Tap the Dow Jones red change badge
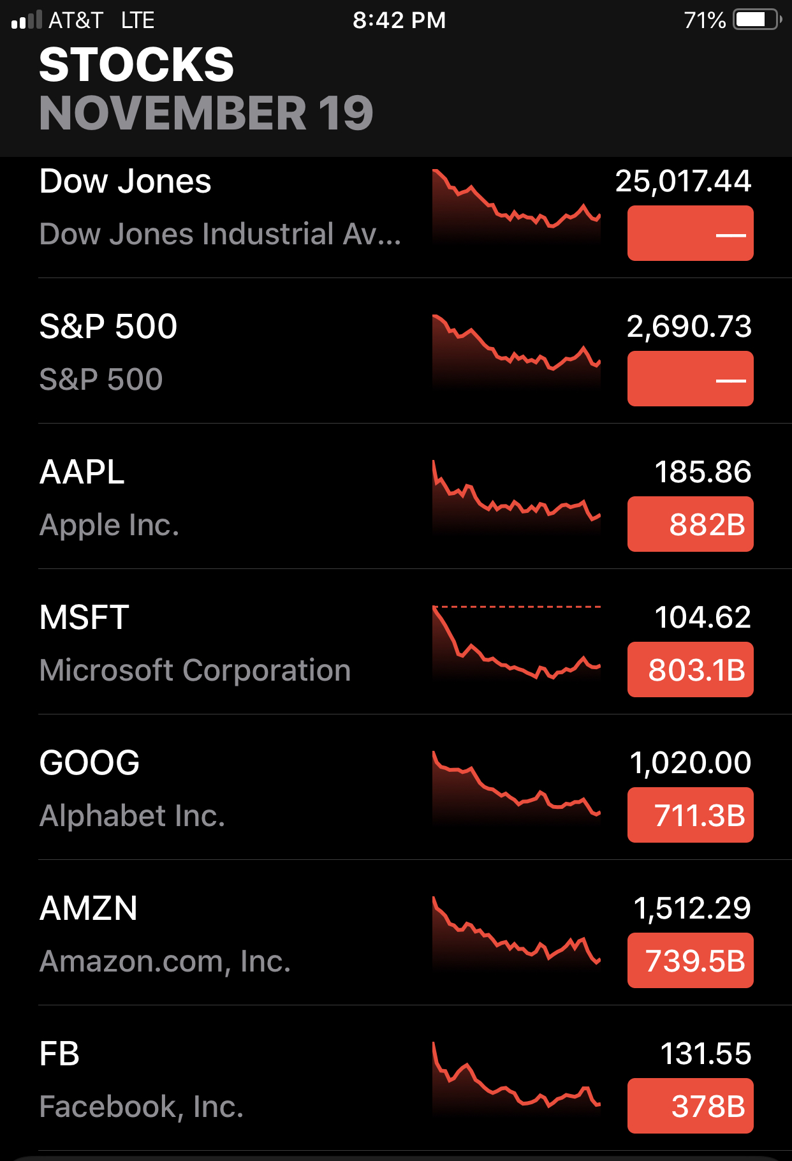Viewport: 792px width, 1161px height. 690,233
